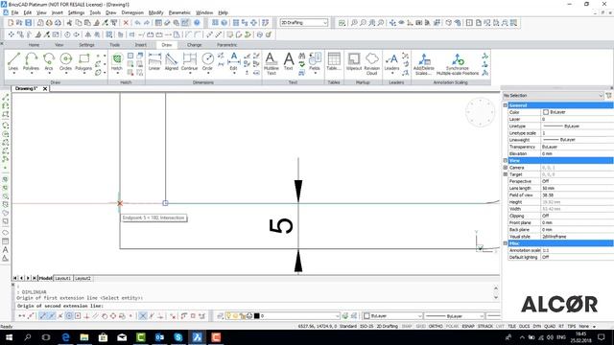Collapse the View properties section
The height and width of the screenshot is (345, 614).
pyautogui.click(x=506, y=160)
